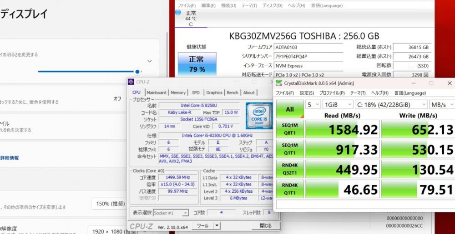Viewport: 455px width, 234px height.
Task: Switch to the Bench tab in CPU-Z
Action: [233, 93]
